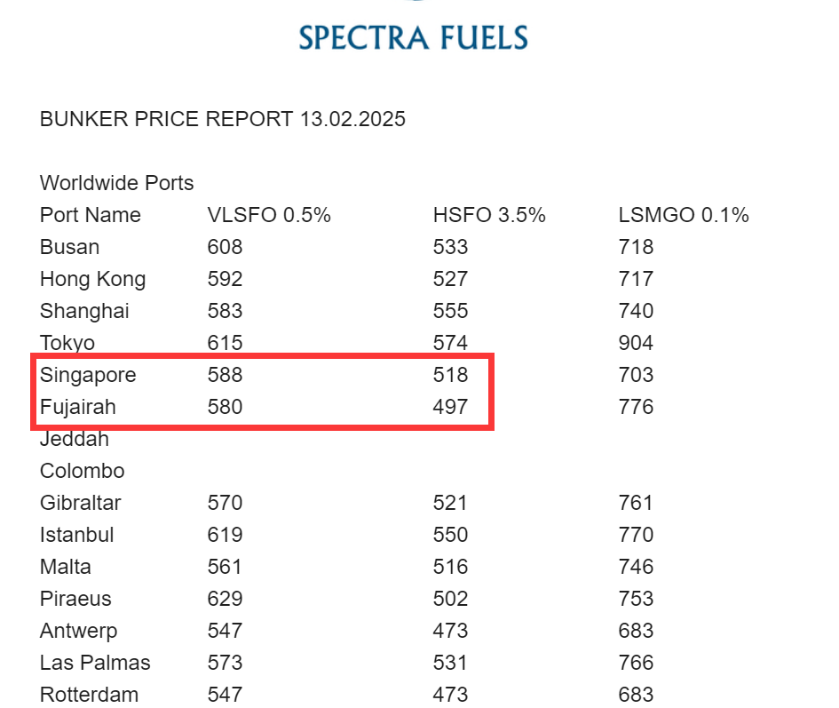Click Busan's HSFO price 533
Screen dimensions: 839x708
tap(450, 247)
